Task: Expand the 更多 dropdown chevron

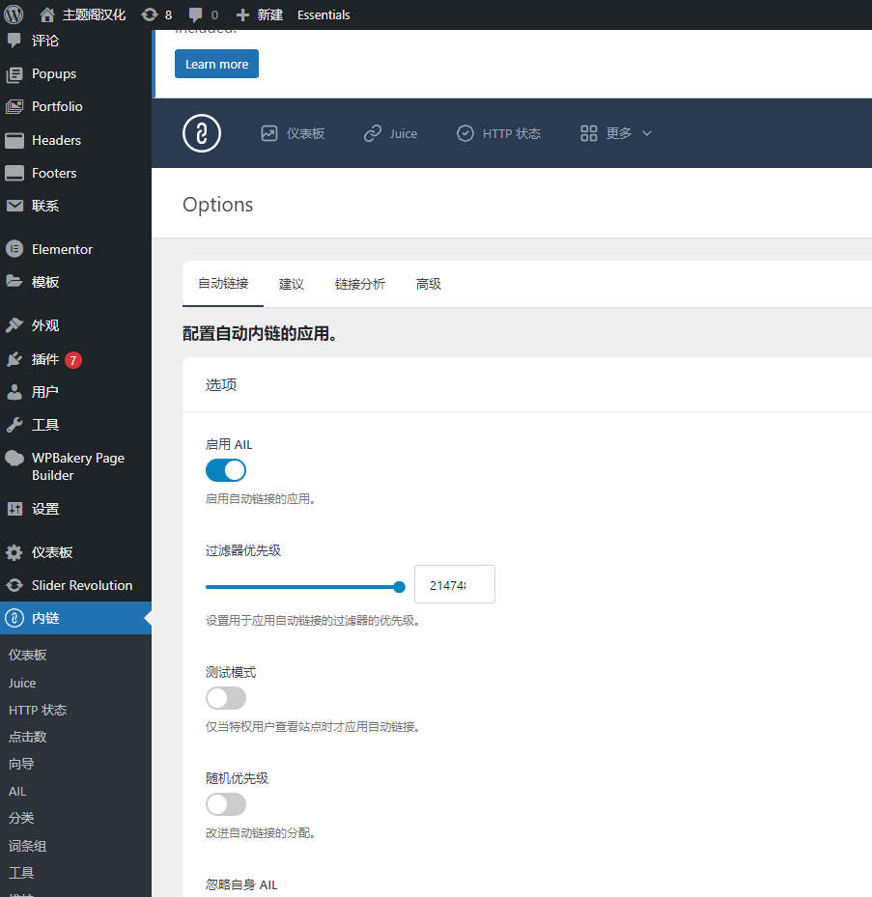Action: tap(647, 133)
